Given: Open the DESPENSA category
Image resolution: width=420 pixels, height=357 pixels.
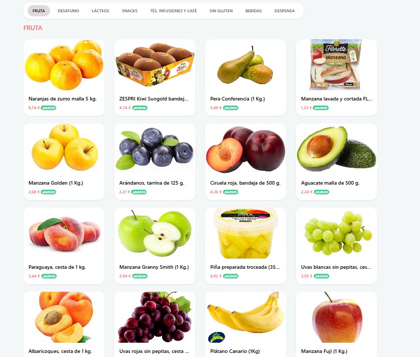Looking at the screenshot, I should (284, 11).
